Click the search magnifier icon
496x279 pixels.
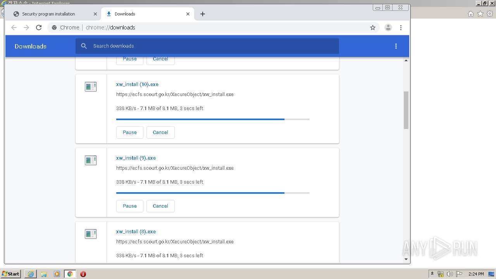(x=84, y=46)
